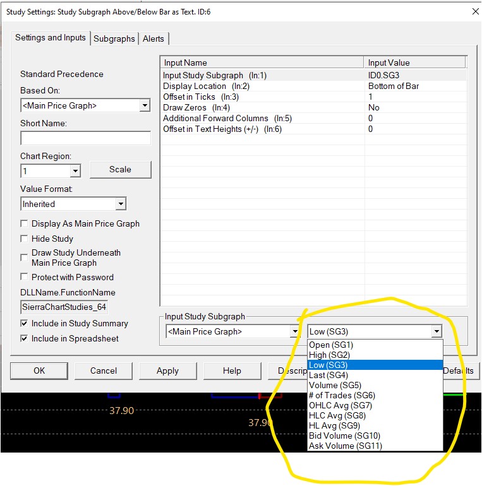
Task: Click the Apply button
Action: [168, 370]
